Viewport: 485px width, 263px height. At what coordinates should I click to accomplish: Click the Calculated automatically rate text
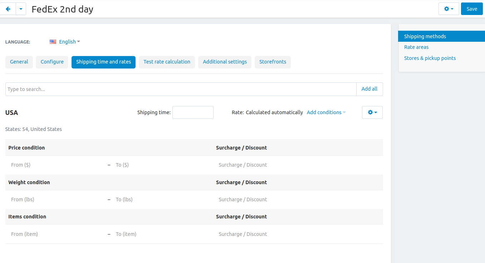click(274, 112)
